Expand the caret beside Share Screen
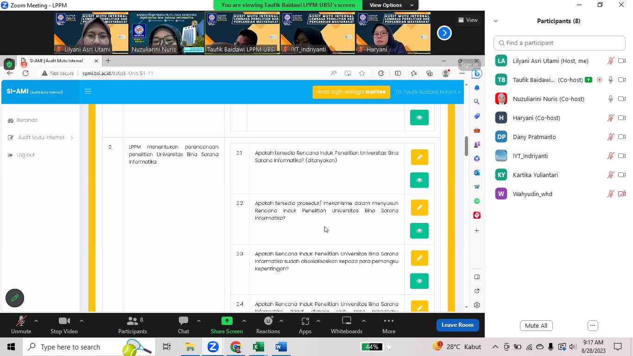The height and width of the screenshot is (356, 633). [244, 321]
